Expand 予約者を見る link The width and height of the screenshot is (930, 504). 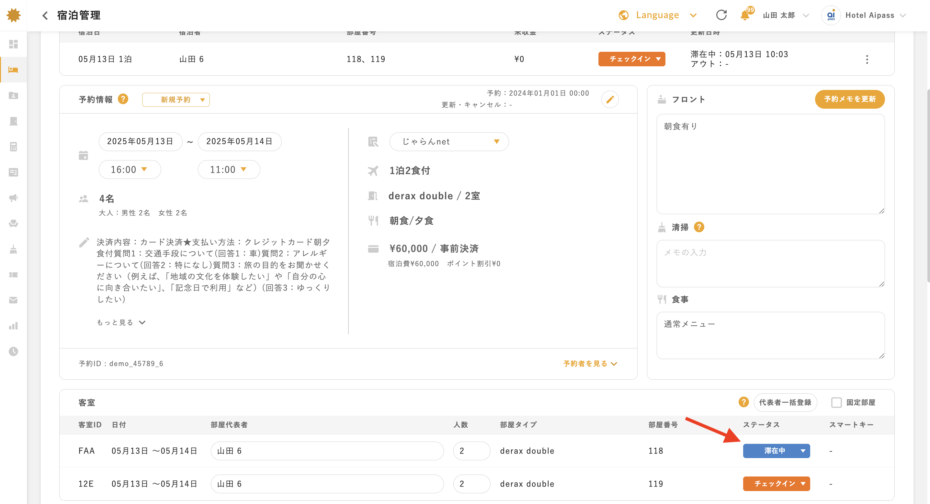[x=590, y=364]
